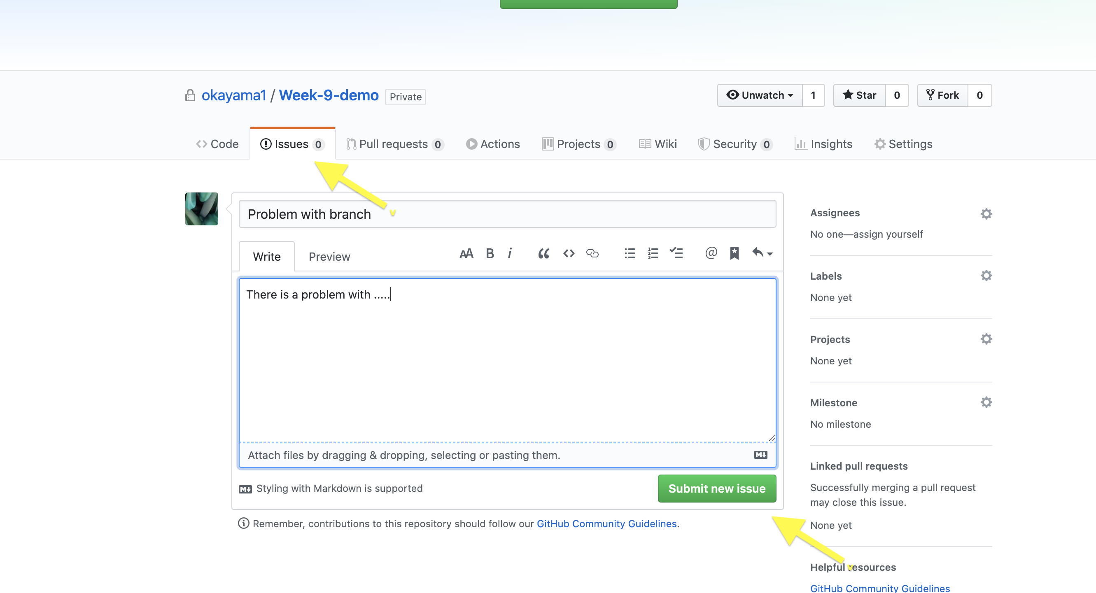Viewport: 1096px width, 593px height.
Task: Insert a quote with the quote icon
Action: pyautogui.click(x=543, y=254)
